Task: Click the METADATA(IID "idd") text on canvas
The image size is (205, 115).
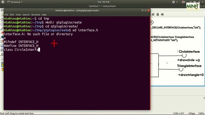Action: coord(164,40)
